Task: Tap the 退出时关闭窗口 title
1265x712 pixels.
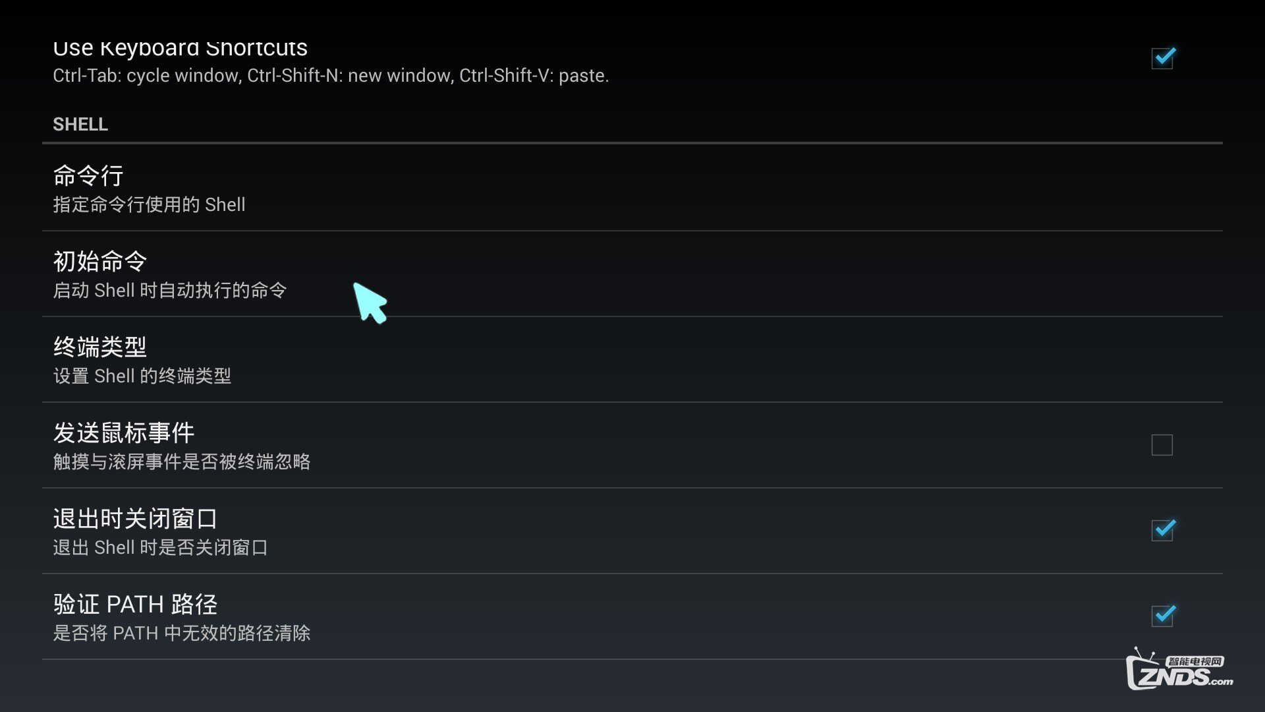Action: [135, 519]
